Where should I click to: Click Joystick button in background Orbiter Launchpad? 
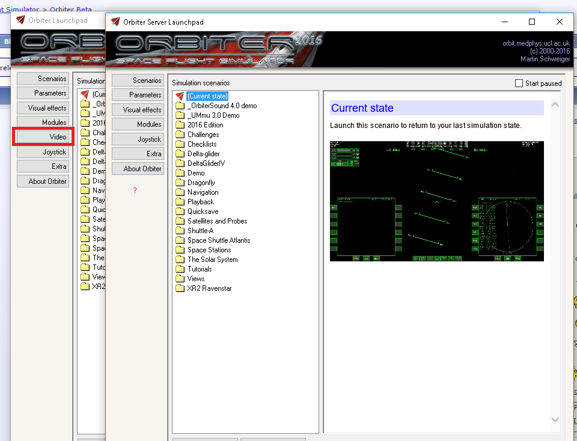(x=43, y=151)
